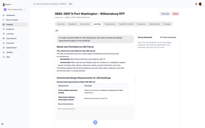Click 'Zoning Code Requirements (Table 295-605-2)' label
205x128 pixels.
click(76, 82)
